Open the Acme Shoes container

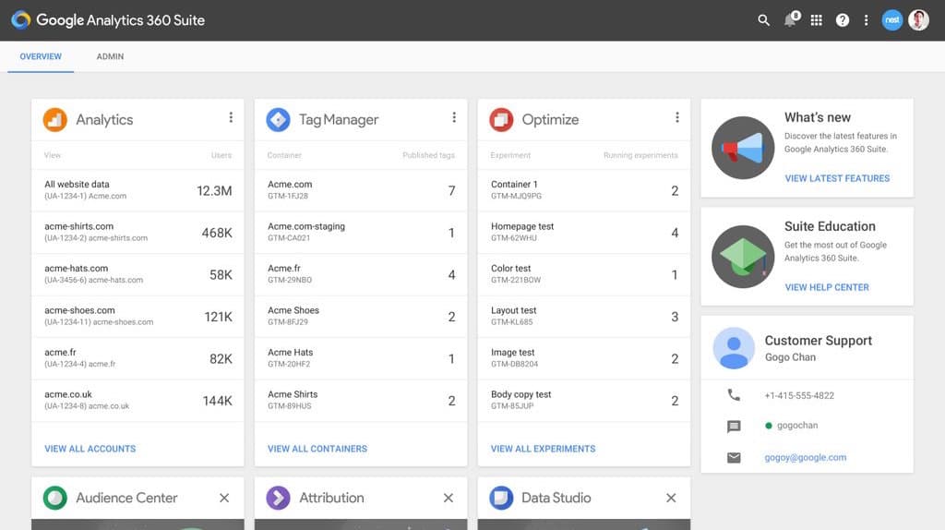(x=361, y=317)
